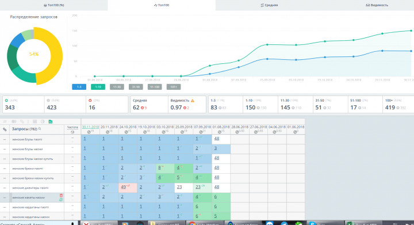
Task: Open the 30.11.2018 date column header
Action: coord(90,127)
